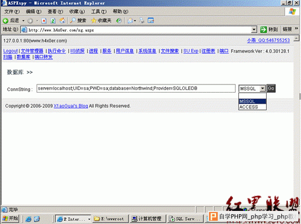
Task: Click the IE Back arrow icon
Action: click(5, 21)
